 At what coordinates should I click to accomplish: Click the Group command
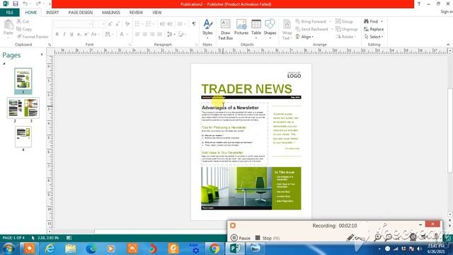[345, 21]
